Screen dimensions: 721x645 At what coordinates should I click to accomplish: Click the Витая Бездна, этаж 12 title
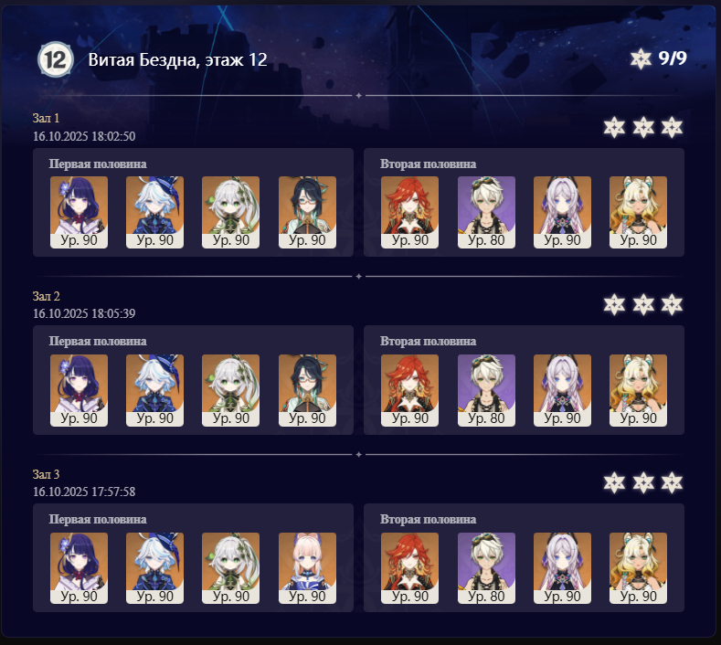pos(177,59)
